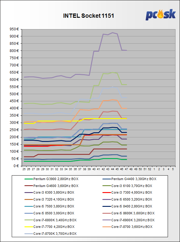Click the 950 € y-axis label

click(x=14, y=29)
